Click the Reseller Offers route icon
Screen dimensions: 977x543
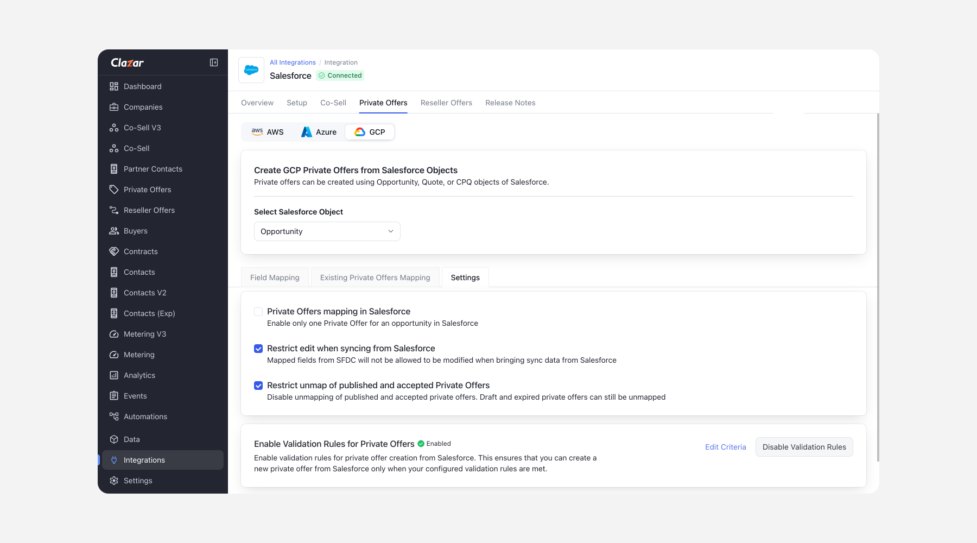coord(114,210)
